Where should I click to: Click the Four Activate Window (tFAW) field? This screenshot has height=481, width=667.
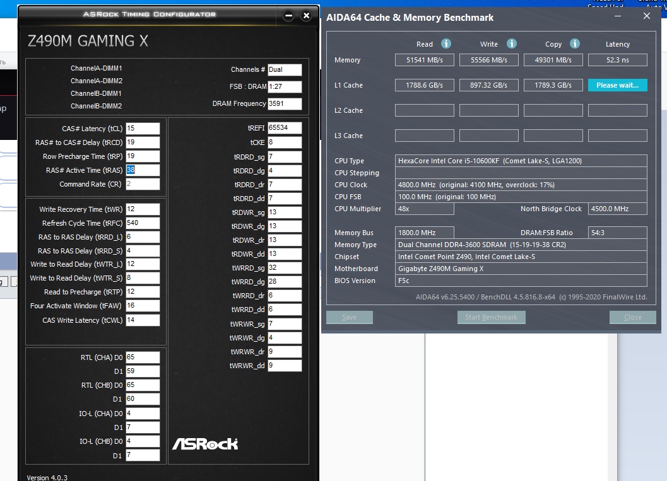143,306
